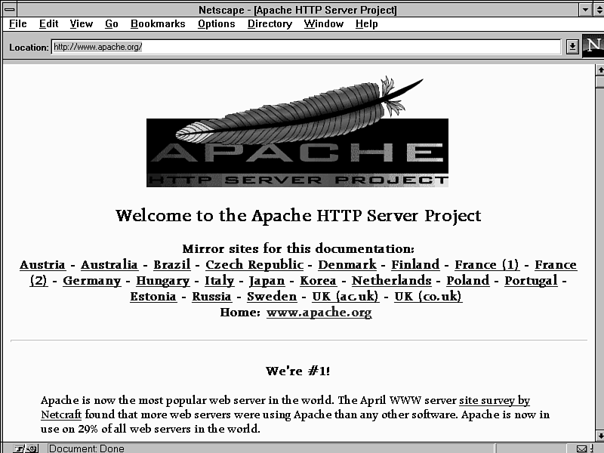Follow the Hungary mirror link
The width and height of the screenshot is (604, 453).
[x=162, y=281]
